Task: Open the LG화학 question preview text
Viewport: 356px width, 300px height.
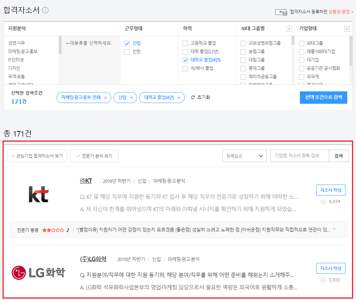Action: click(187, 275)
